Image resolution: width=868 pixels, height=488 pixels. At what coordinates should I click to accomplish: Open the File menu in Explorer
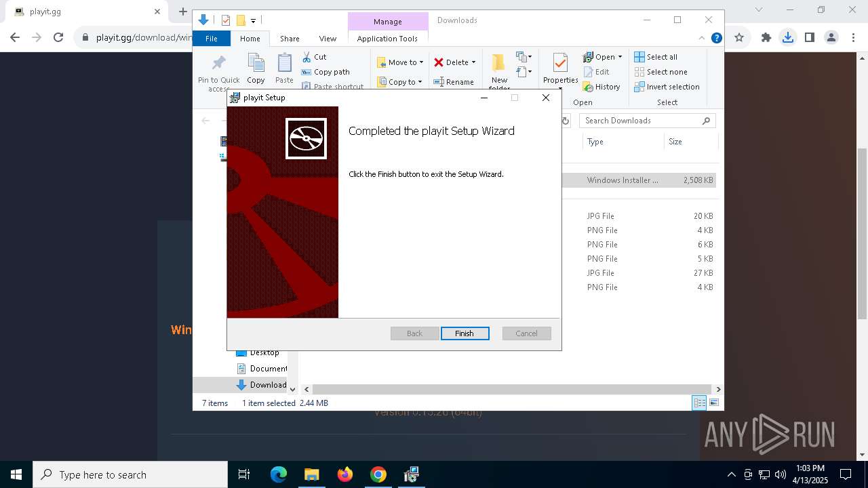click(212, 39)
